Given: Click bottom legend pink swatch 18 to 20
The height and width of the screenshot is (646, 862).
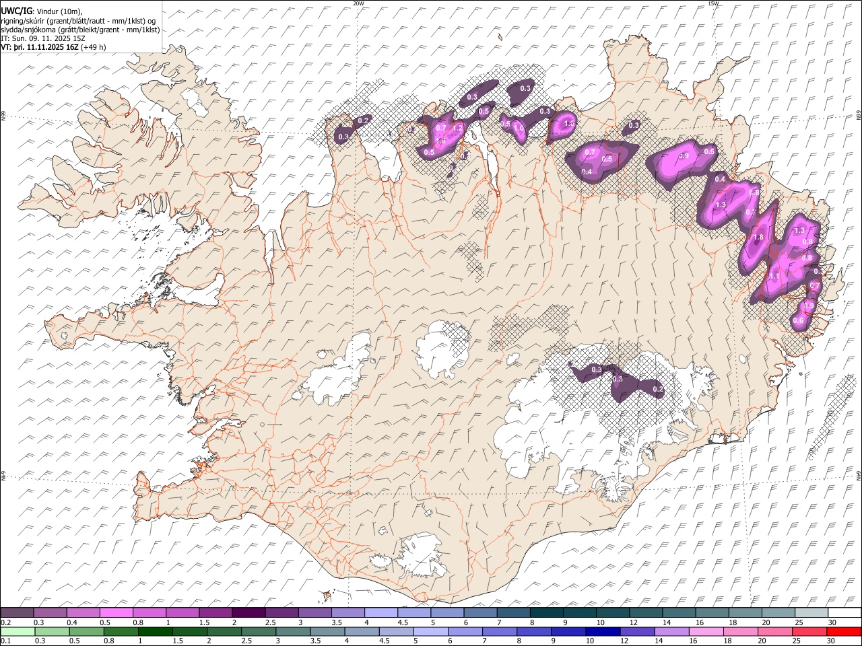Looking at the screenshot, I should [739, 631].
